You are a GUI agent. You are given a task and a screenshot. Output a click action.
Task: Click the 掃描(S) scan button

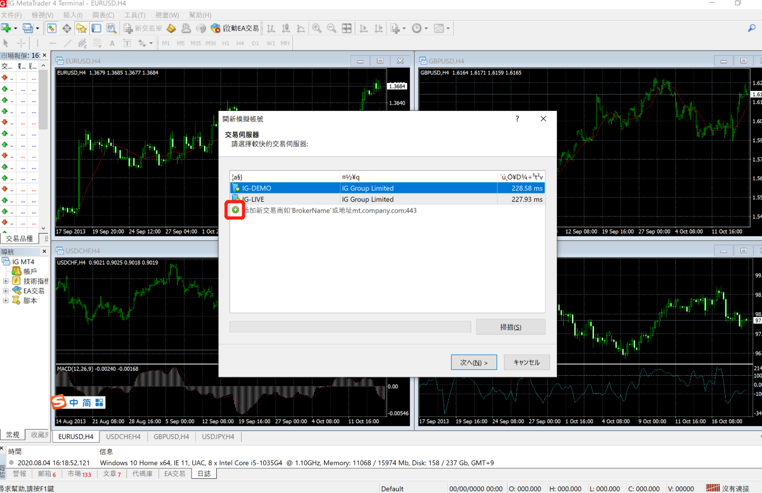point(510,327)
